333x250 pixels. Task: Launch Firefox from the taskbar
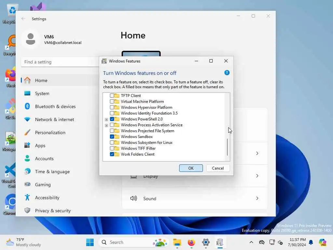click(x=191, y=242)
